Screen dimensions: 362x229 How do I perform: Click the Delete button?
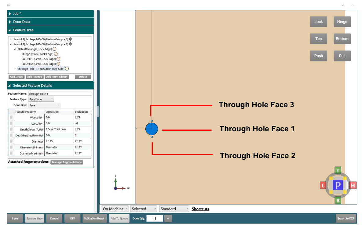[83, 77]
